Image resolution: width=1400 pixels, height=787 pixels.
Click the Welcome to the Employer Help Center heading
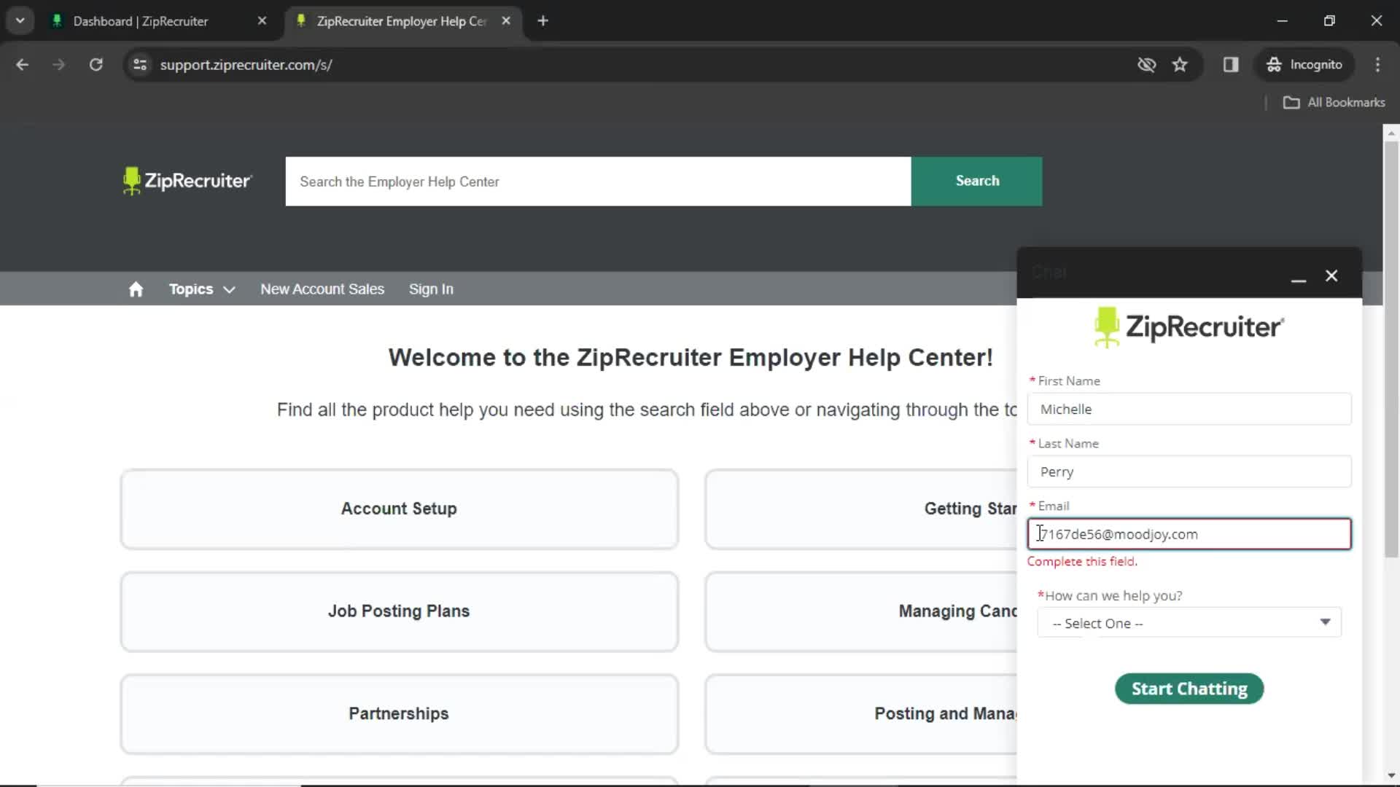[691, 357]
